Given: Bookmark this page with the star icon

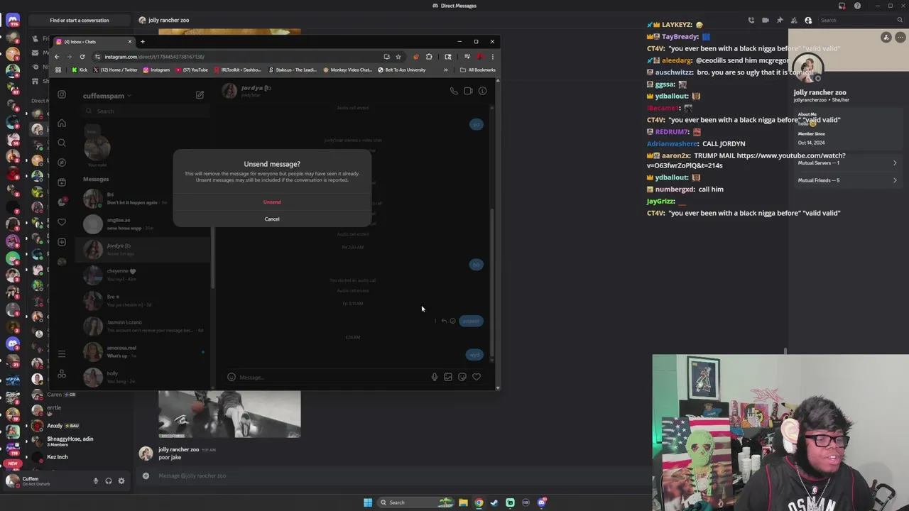Looking at the screenshot, I should tap(398, 57).
